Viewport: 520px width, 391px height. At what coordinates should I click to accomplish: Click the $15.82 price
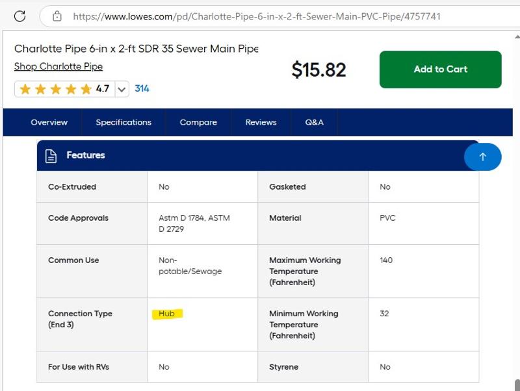pyautogui.click(x=318, y=69)
